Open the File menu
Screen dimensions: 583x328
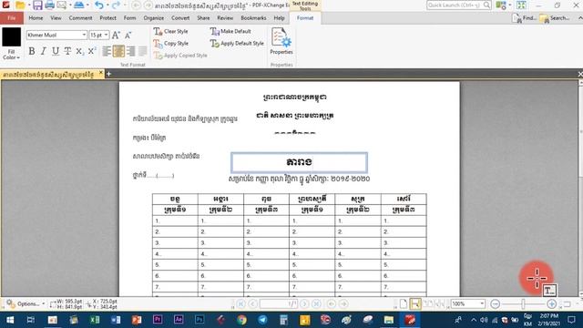pos(12,18)
